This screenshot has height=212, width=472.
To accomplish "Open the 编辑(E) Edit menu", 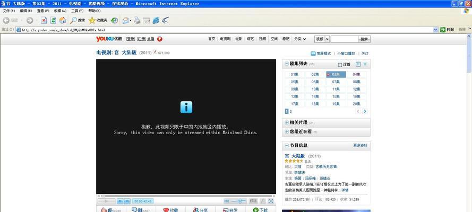I will coord(26,11).
